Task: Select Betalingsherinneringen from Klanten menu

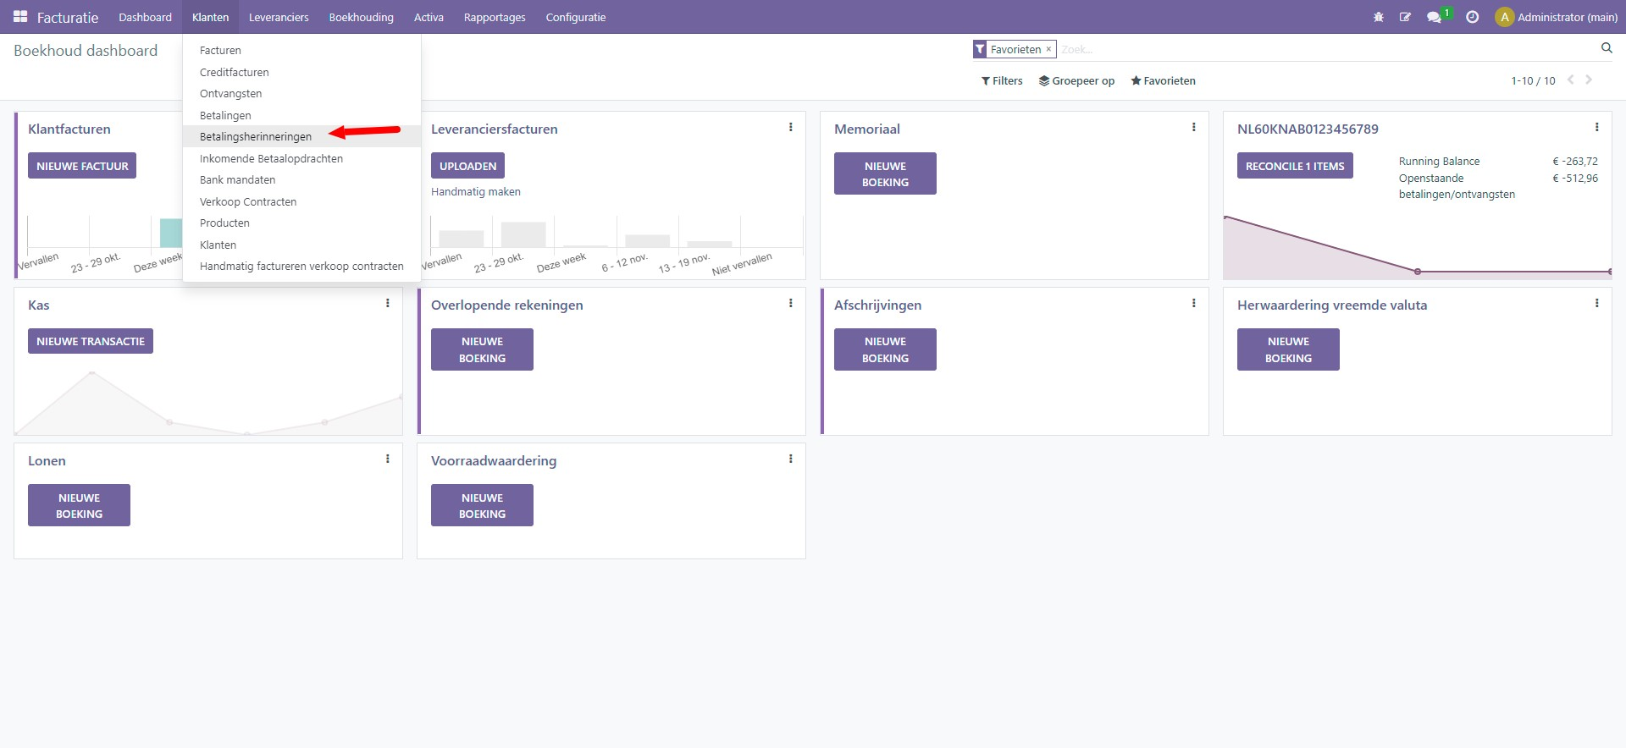Action: tap(256, 137)
